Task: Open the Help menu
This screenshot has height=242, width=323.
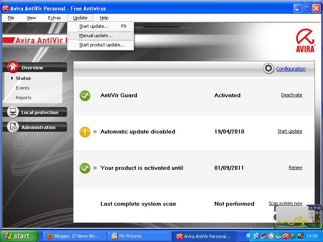Action: (x=104, y=18)
